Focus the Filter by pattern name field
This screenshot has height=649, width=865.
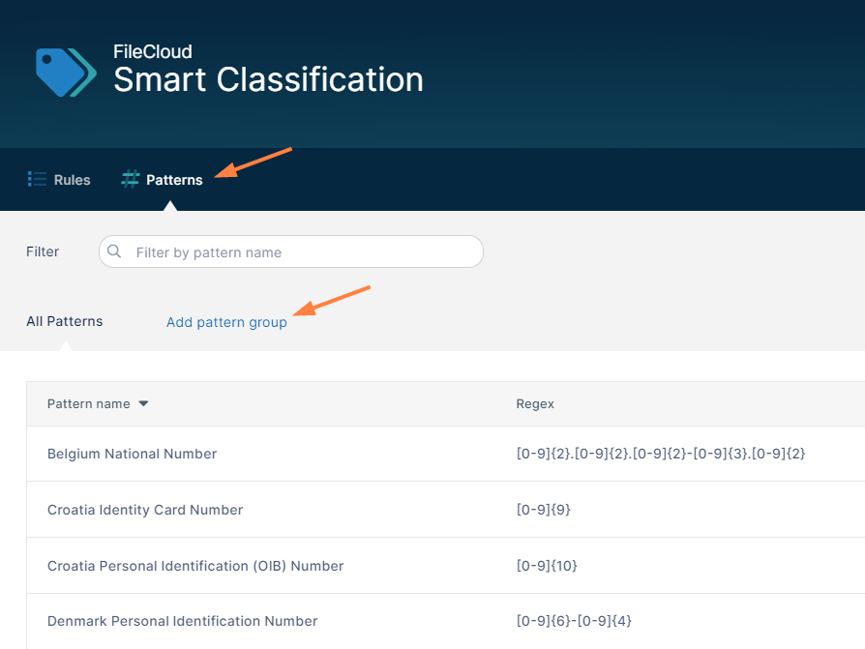pos(291,252)
